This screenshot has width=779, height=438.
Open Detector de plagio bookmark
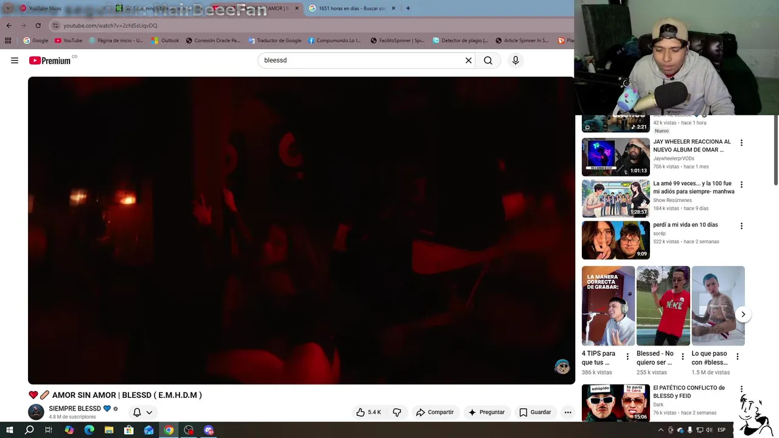460,41
